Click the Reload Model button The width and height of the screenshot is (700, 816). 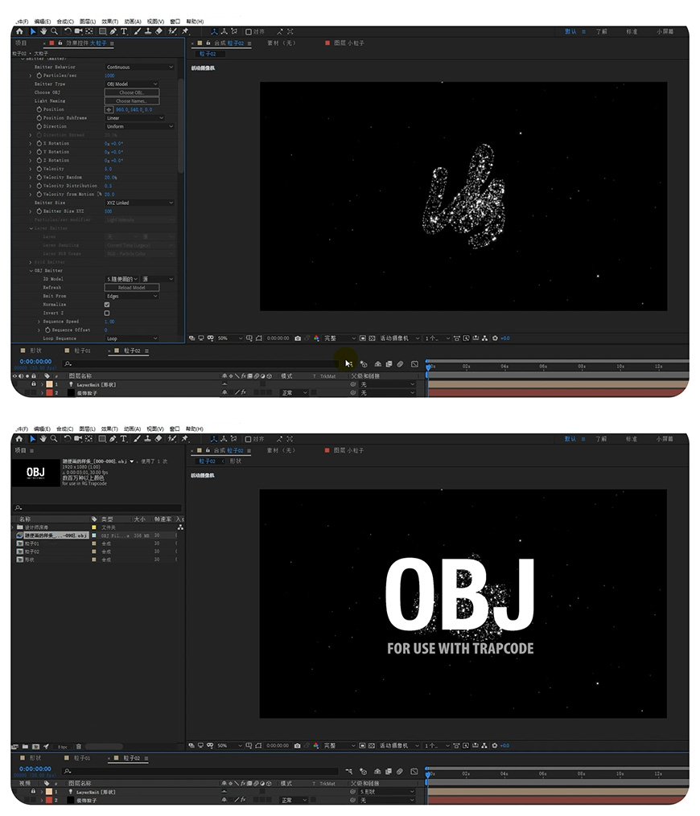pos(132,288)
